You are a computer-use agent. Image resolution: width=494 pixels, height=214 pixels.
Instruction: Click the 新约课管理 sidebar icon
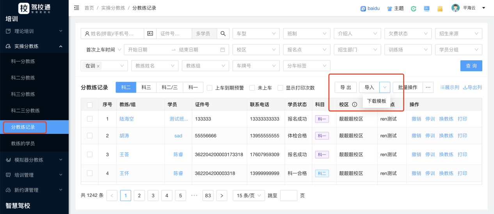pyautogui.click(x=8, y=190)
